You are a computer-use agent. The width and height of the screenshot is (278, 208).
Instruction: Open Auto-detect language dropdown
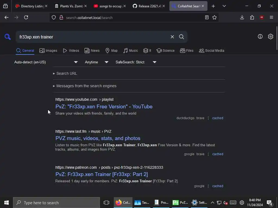pos(46,62)
